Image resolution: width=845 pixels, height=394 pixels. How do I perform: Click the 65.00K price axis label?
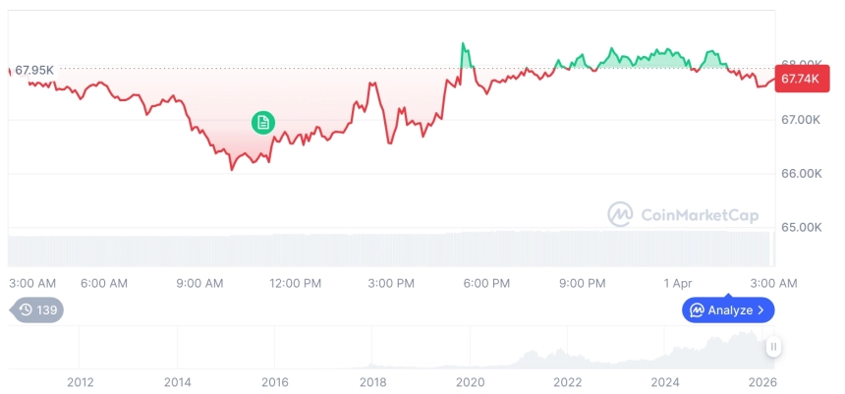800,227
